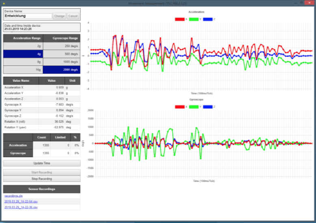Click the Gyroscope row header in the count table

coord(18,153)
